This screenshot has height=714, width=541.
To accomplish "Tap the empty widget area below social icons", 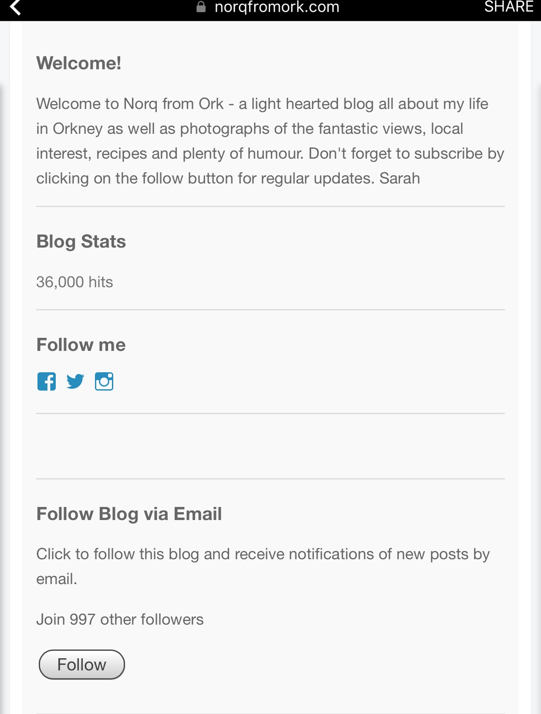I will point(270,446).
